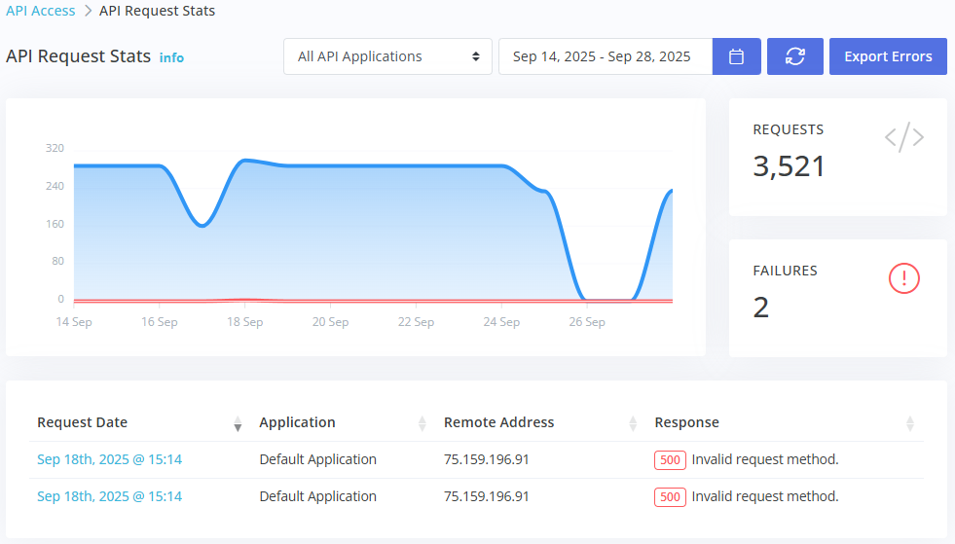Image resolution: width=955 pixels, height=544 pixels.
Task: Click the Export Errors button
Action: point(888,56)
